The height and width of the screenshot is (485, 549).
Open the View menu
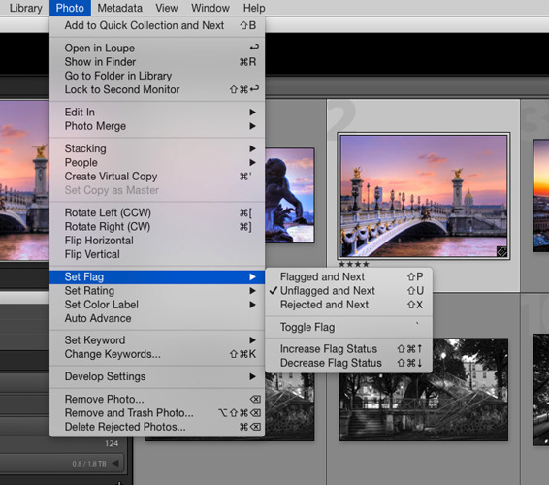(167, 8)
